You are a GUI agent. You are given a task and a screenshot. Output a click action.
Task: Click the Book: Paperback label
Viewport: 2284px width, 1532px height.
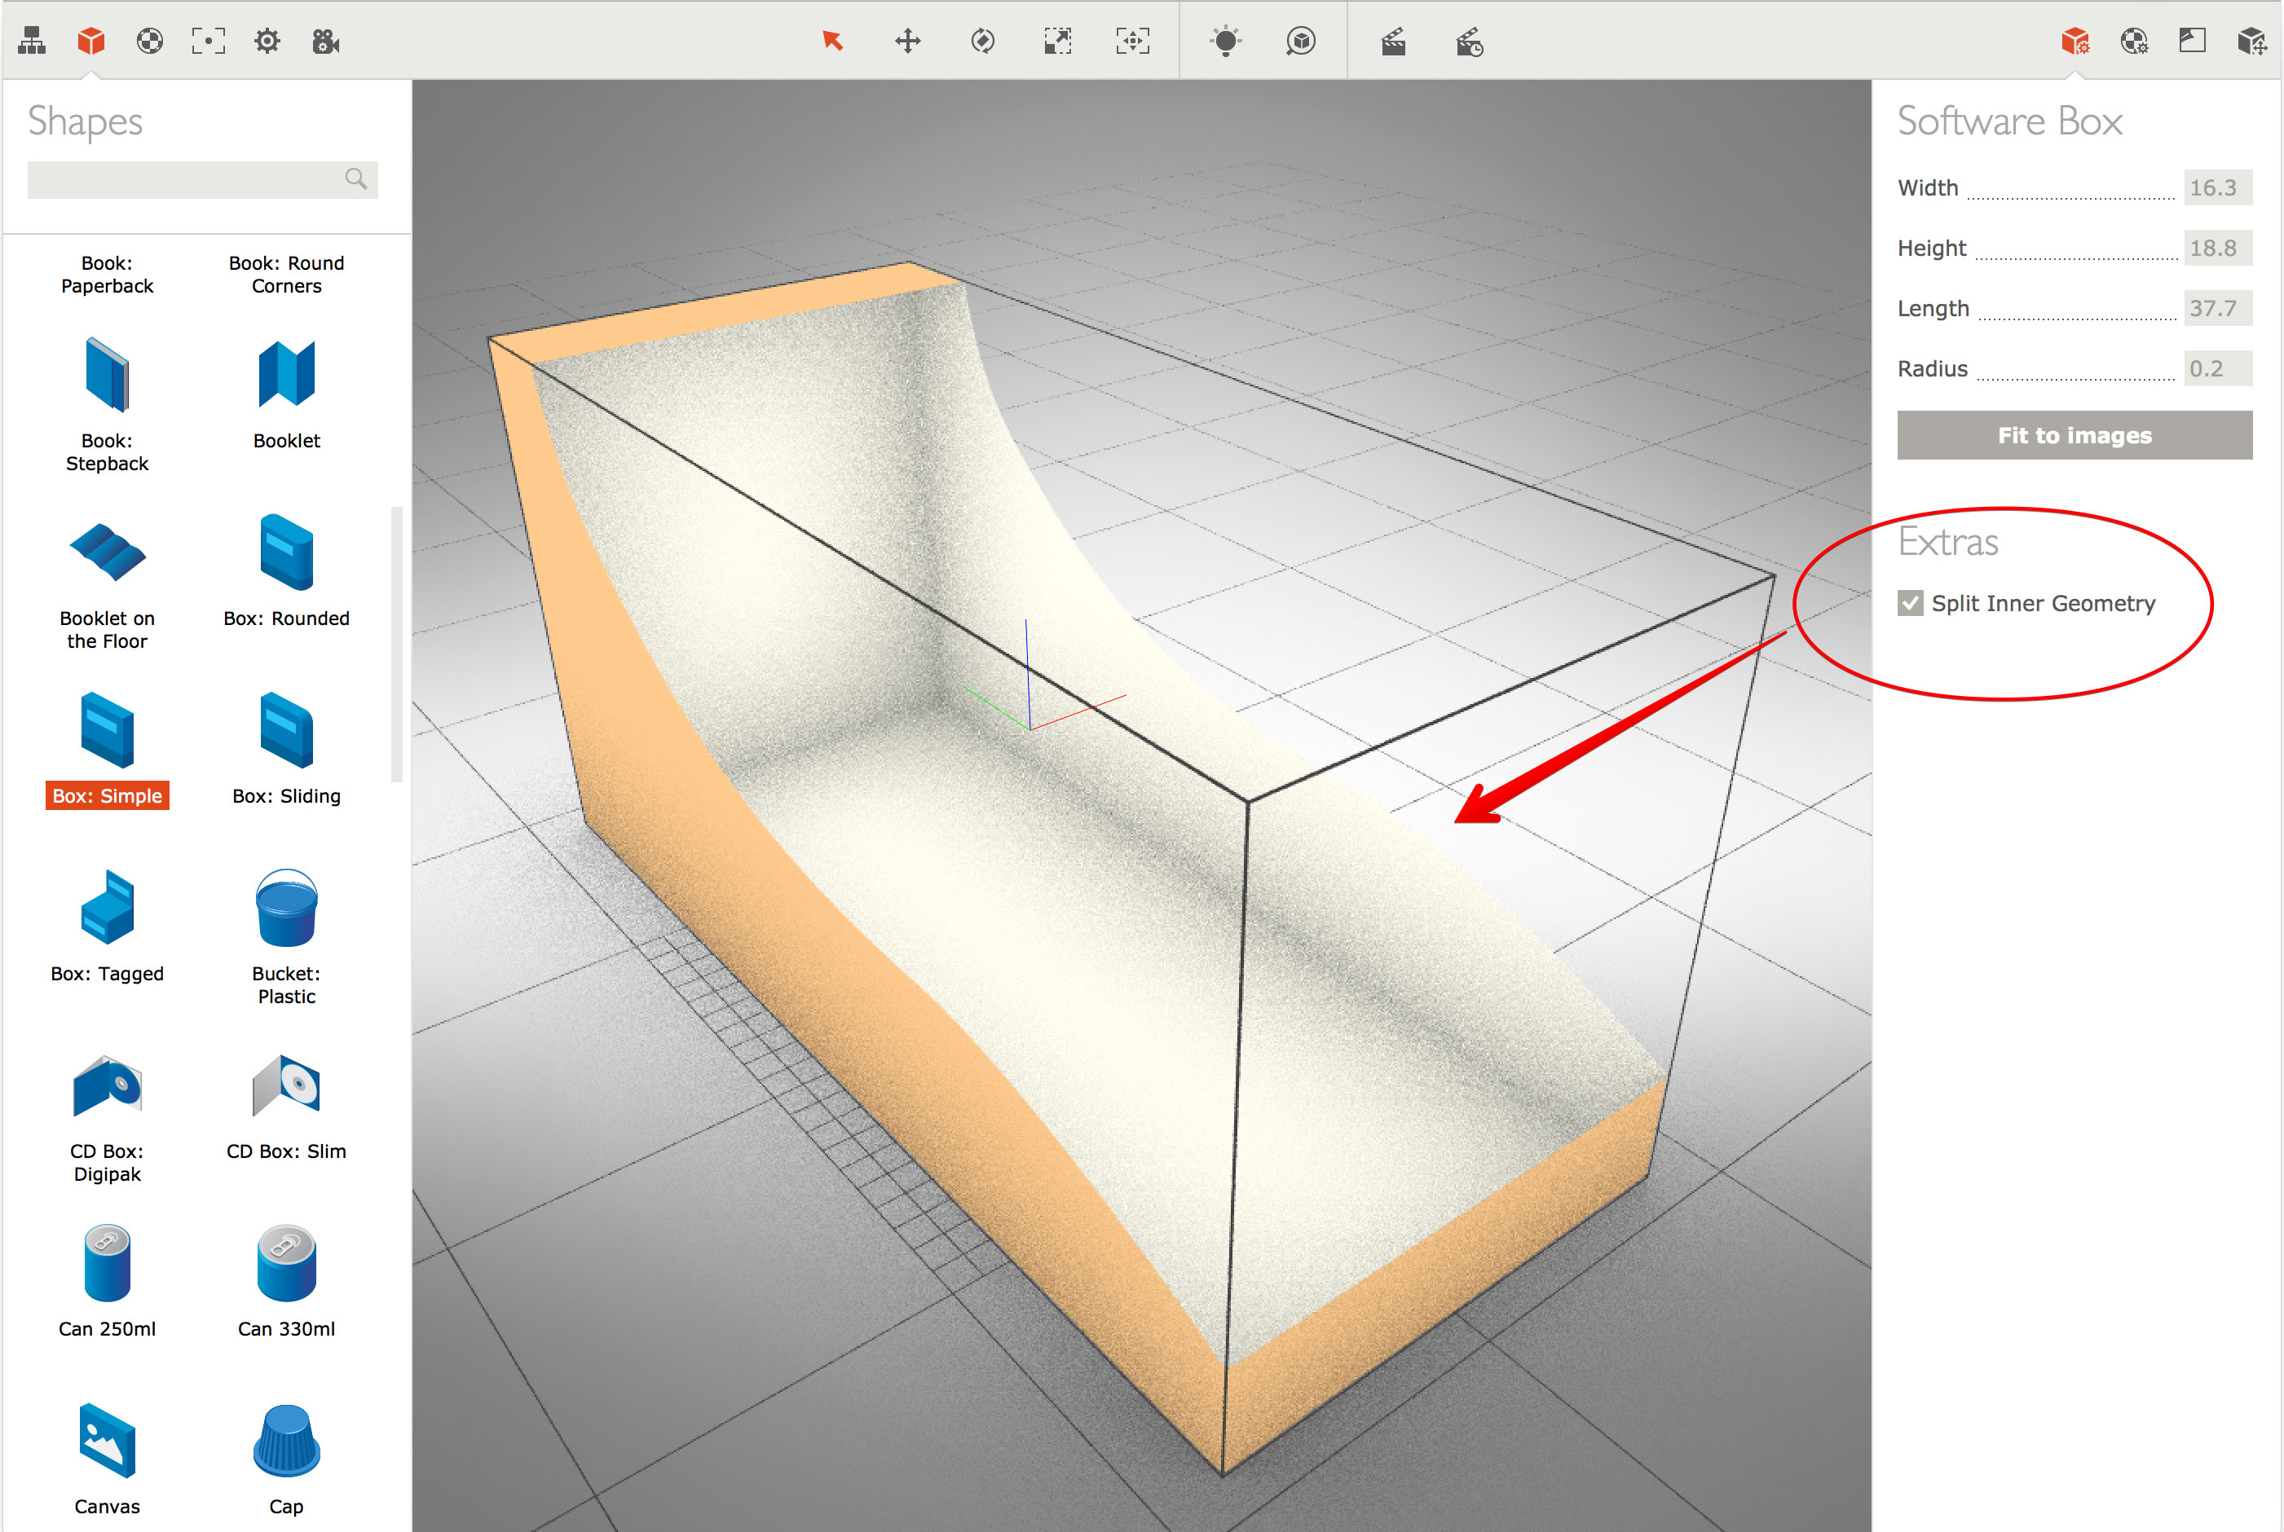tap(108, 275)
